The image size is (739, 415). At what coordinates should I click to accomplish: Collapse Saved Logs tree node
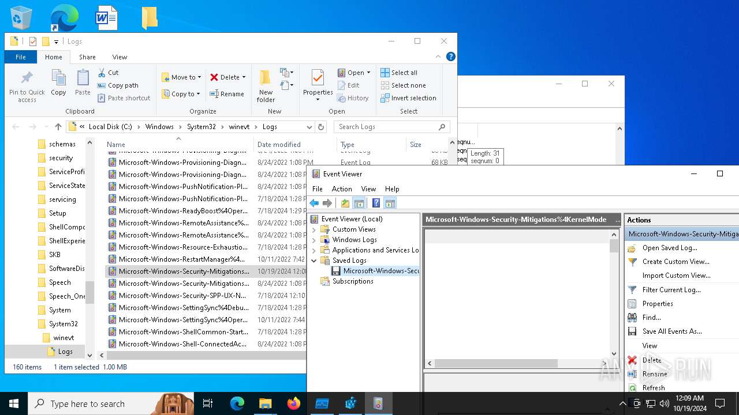tap(314, 261)
